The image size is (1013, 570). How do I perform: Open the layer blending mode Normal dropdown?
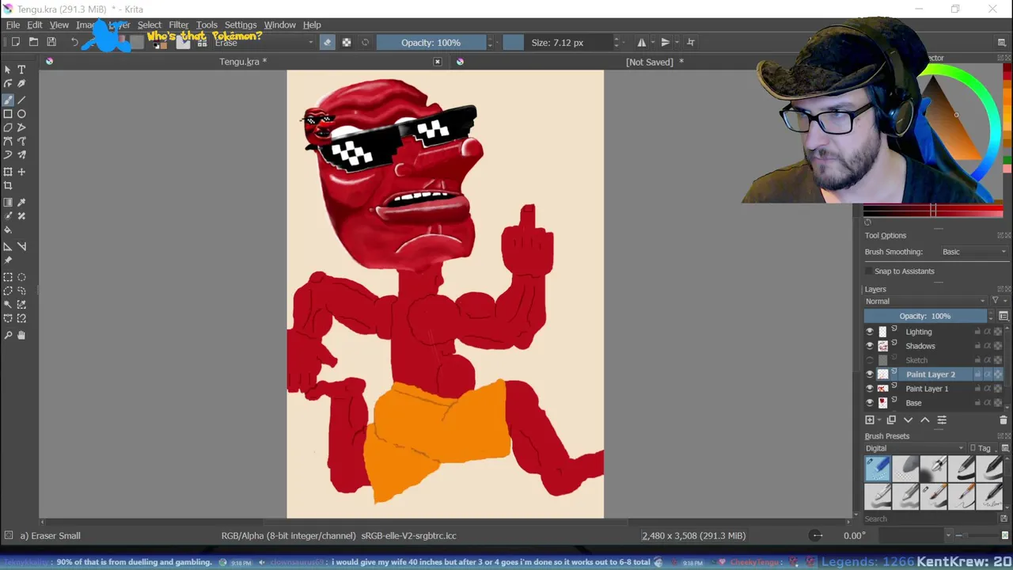925,301
